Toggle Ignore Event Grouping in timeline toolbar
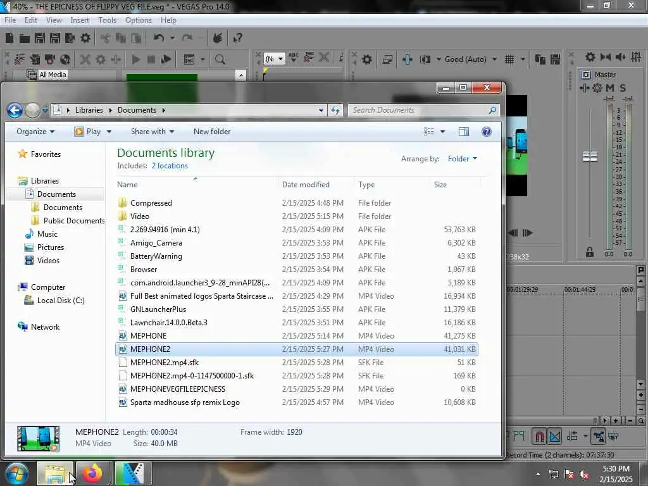 tap(614, 436)
